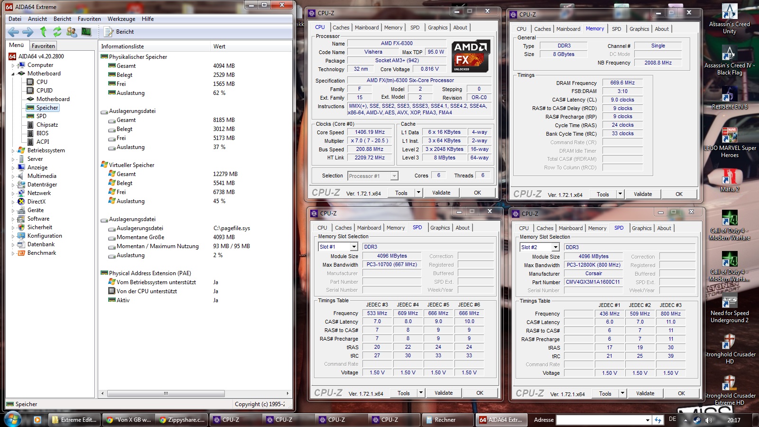
Task: Select LEGO MARVEL Super Heroes desktop icon
Action: (730, 143)
